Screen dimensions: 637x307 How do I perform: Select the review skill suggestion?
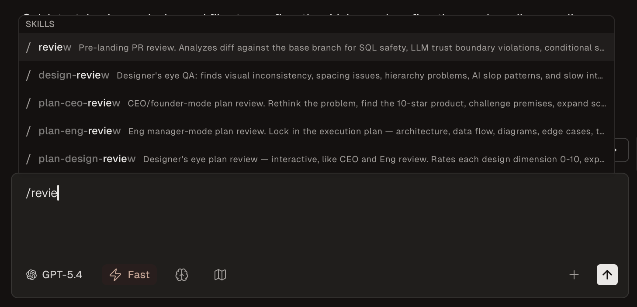coord(55,48)
